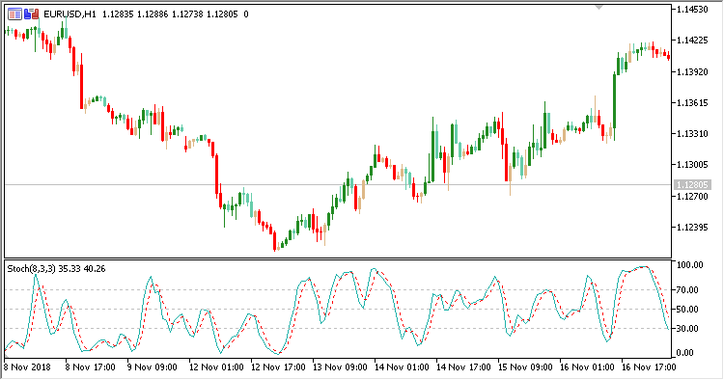
Task: Click the 1.13005 price scale label
Action: tap(692, 165)
